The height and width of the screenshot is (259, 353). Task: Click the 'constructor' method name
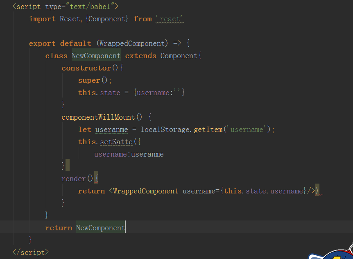[86, 68]
